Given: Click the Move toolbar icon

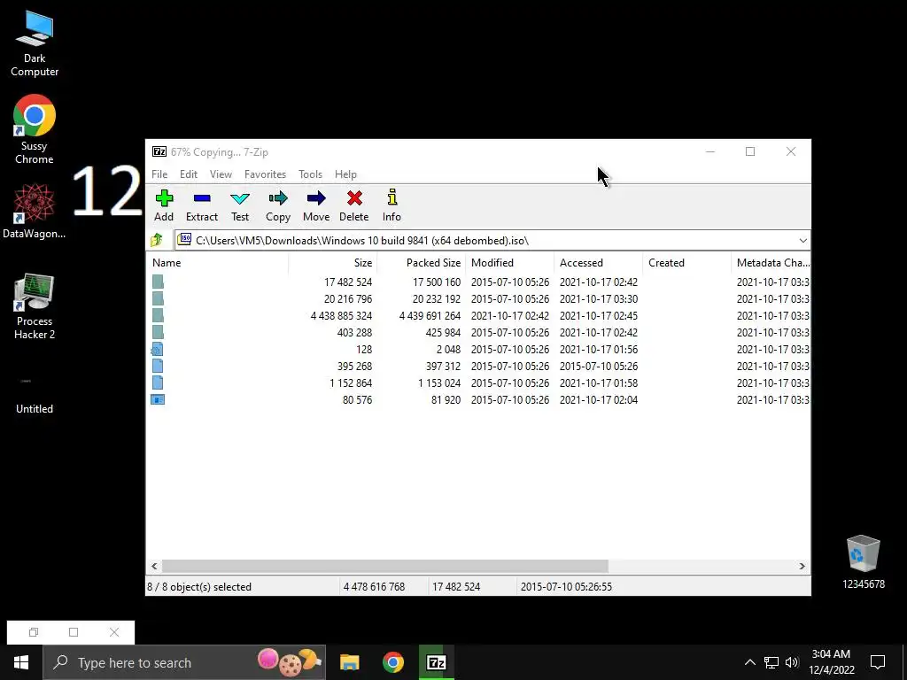Looking at the screenshot, I should point(316,205).
